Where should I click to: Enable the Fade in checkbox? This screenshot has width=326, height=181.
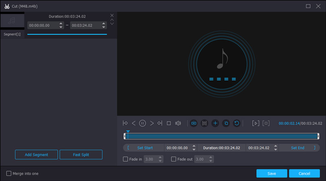point(126,159)
